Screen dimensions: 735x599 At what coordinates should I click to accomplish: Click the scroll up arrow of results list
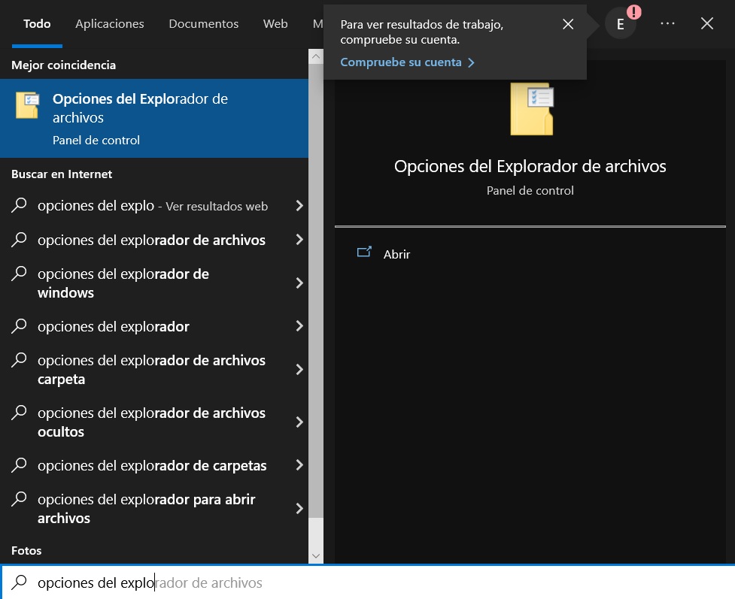[x=316, y=56]
